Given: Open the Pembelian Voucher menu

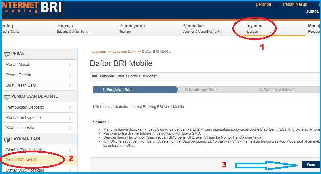Looking at the screenshot, I should pyautogui.click(x=202, y=29).
